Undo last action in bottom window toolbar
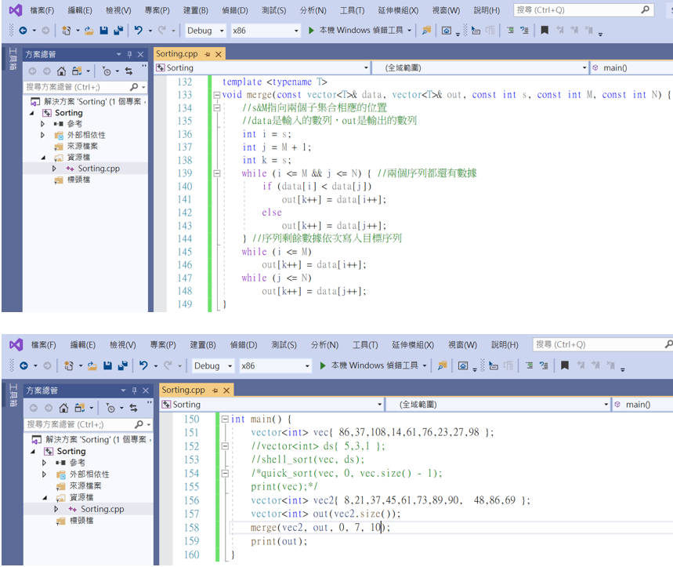 (143, 365)
